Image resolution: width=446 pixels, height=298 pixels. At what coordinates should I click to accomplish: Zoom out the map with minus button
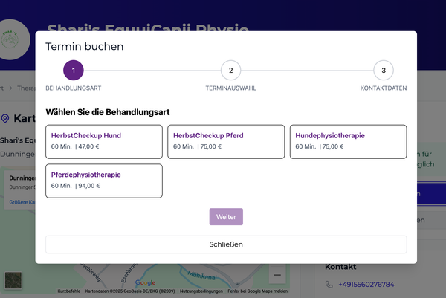tap(277, 275)
